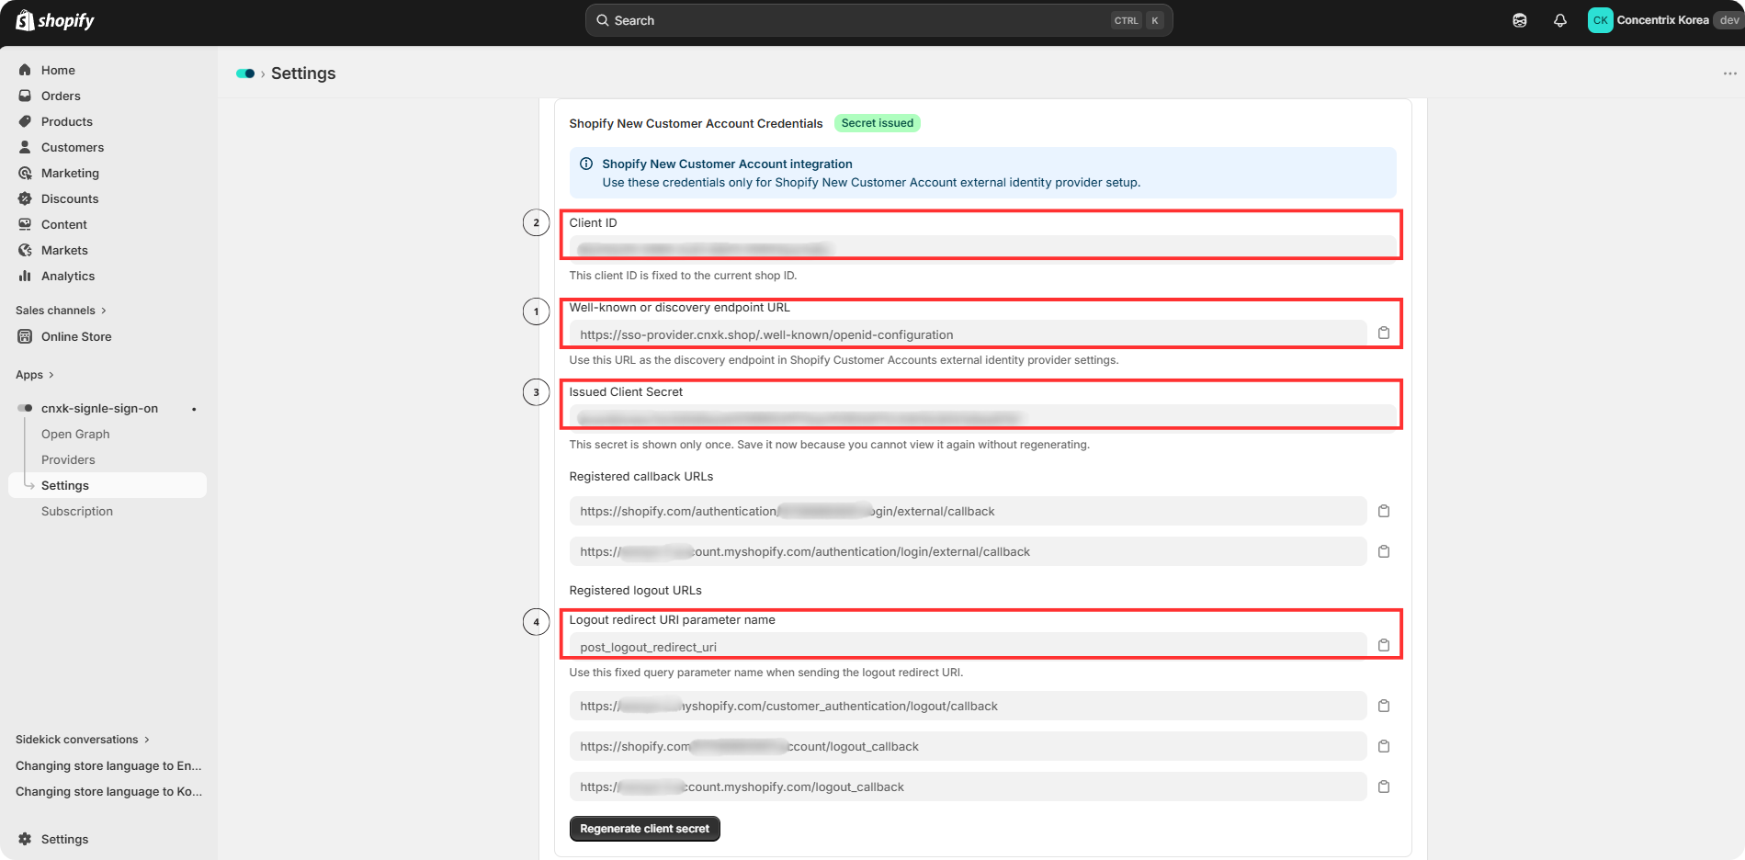Click the 'Secret issued' badge
This screenshot has width=1745, height=860.
point(878,123)
